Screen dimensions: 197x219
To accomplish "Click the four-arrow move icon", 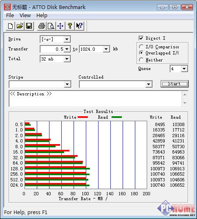I will [60, 26].
